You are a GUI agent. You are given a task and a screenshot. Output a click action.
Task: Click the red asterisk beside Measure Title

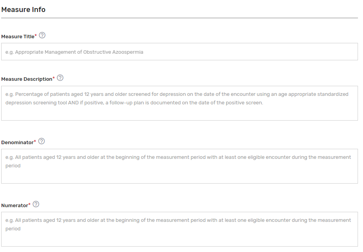pyautogui.click(x=36, y=36)
